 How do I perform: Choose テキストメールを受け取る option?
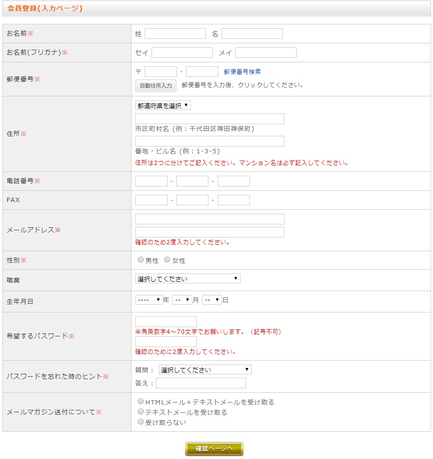pos(141,412)
